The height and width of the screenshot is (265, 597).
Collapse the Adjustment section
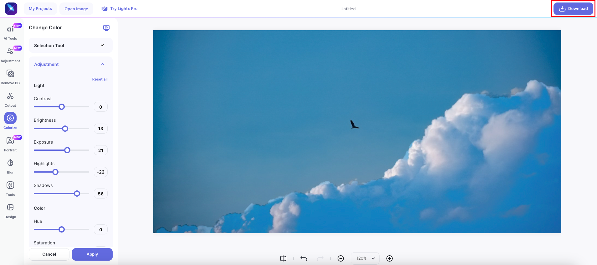(x=102, y=64)
